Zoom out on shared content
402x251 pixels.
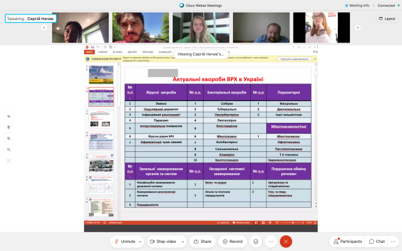8,149
